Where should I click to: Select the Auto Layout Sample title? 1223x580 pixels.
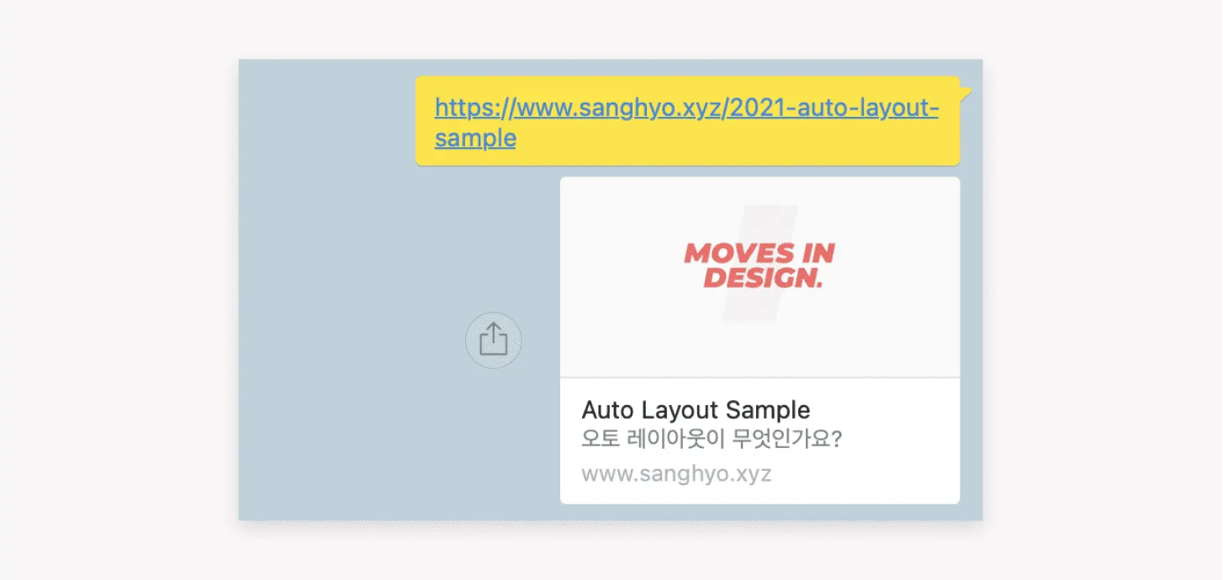[x=696, y=410]
